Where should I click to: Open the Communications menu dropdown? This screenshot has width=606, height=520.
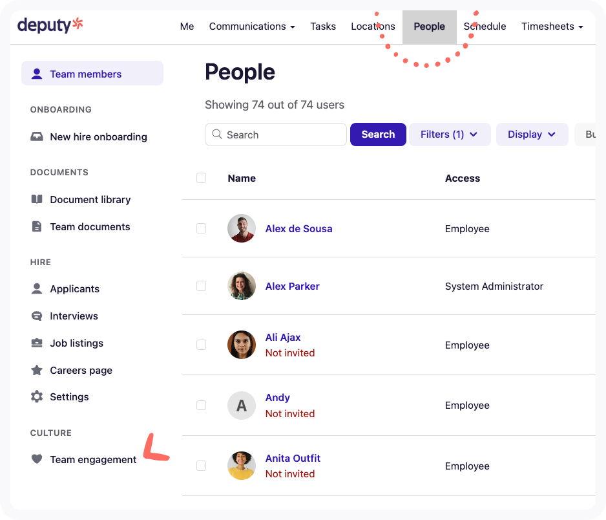(252, 27)
